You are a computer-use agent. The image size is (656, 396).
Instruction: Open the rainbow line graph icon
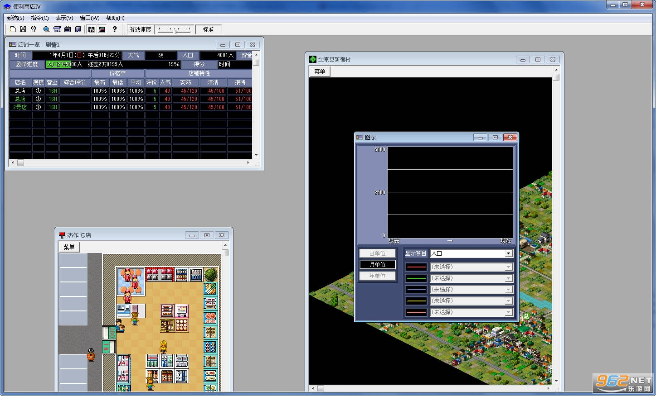click(102, 29)
